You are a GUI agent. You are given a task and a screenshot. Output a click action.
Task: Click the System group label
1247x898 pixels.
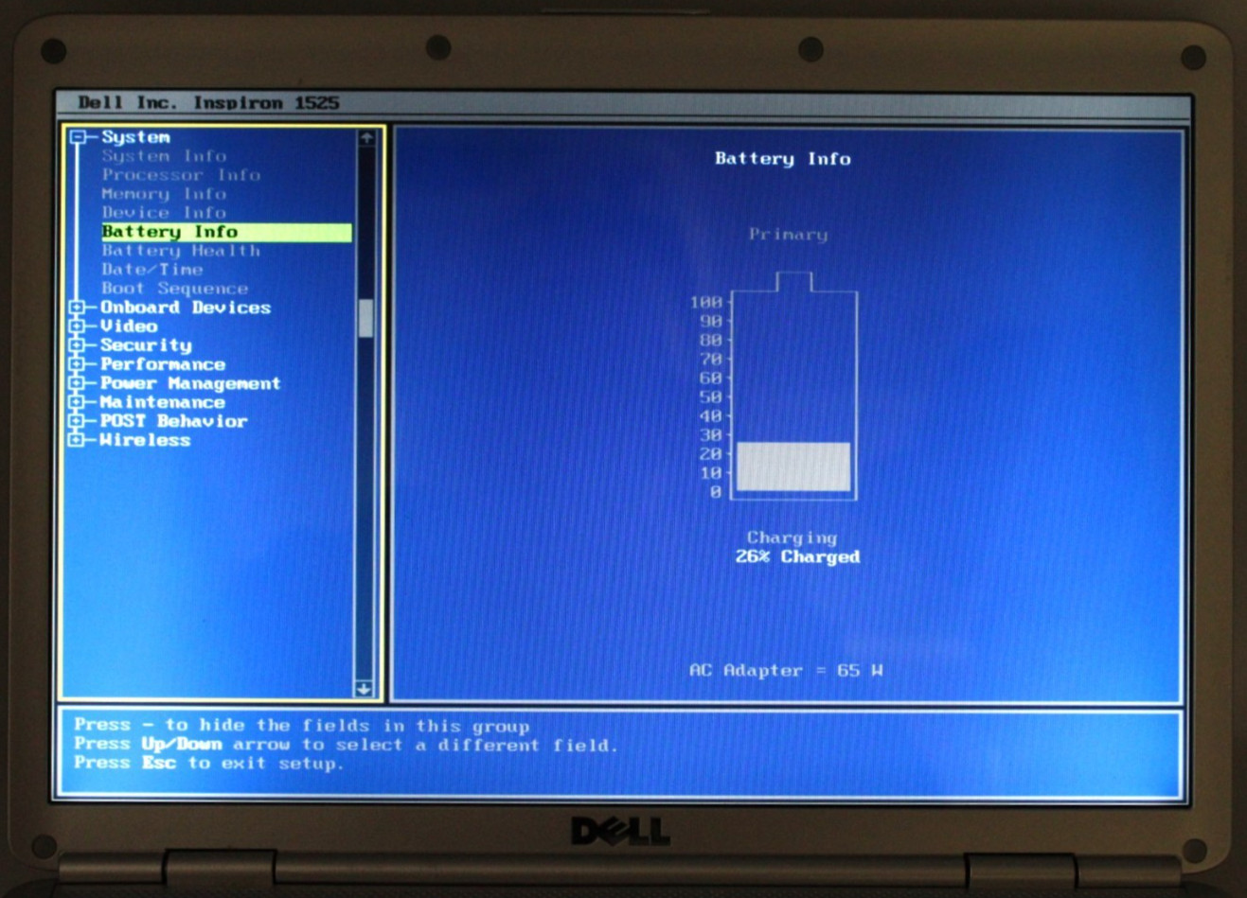click(135, 137)
